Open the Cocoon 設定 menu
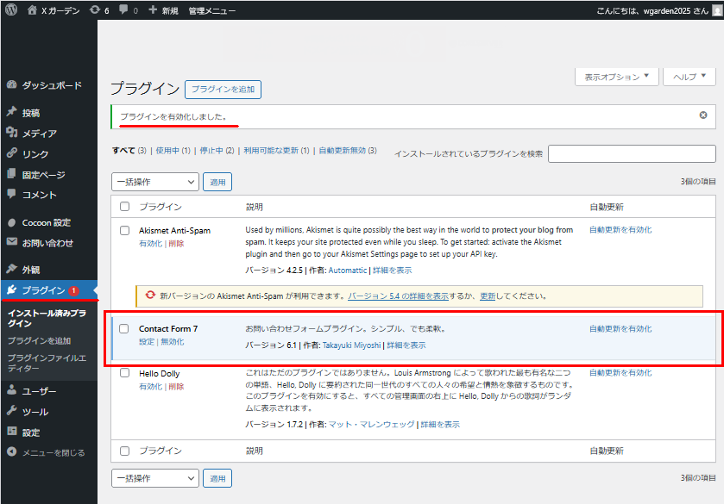 [47, 222]
